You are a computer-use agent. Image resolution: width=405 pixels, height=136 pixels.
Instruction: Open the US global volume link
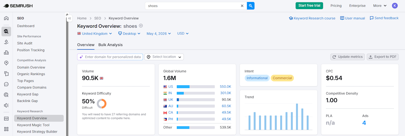[225, 87]
